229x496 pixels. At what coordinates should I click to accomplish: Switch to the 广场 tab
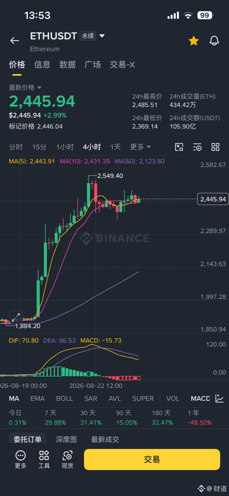[x=93, y=65]
